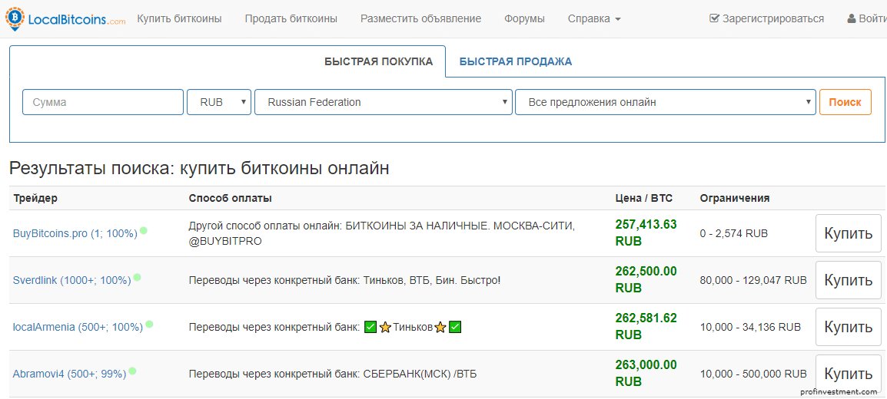Click limits 10,000 - 34,136 RUB
This screenshot has width=887, height=399.
click(x=750, y=327)
